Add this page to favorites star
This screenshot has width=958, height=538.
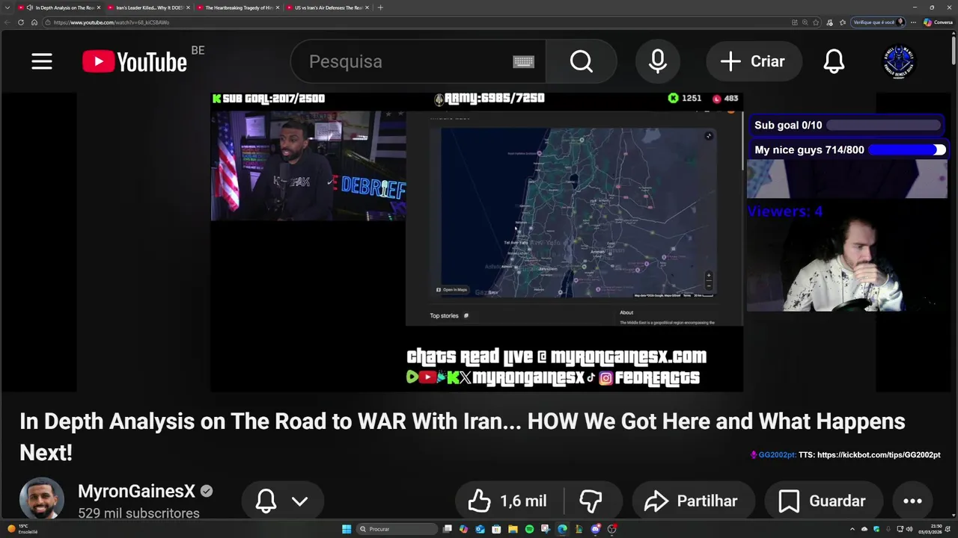pos(816,22)
